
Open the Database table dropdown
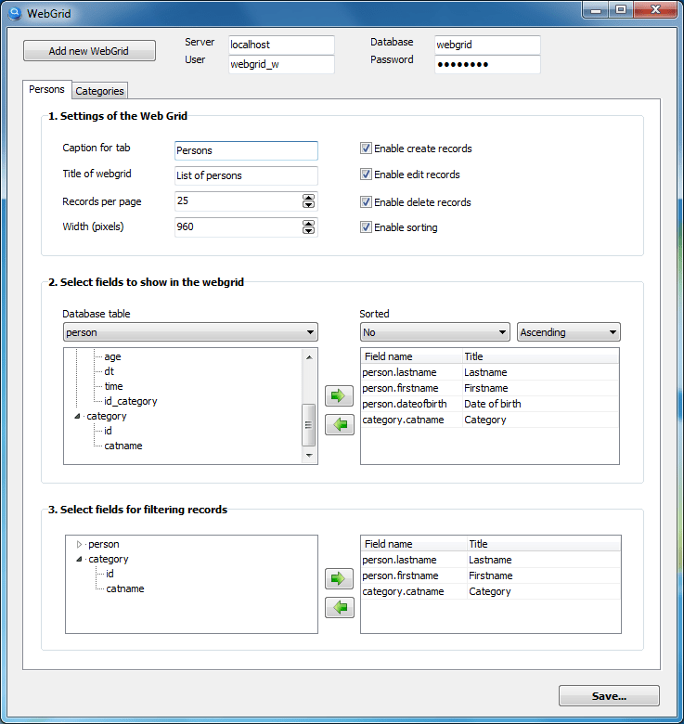click(190, 332)
